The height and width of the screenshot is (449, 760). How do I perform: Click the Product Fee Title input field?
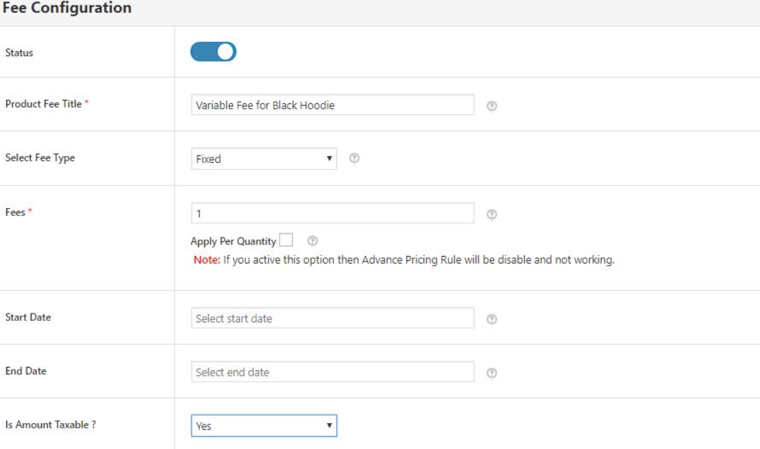click(332, 105)
